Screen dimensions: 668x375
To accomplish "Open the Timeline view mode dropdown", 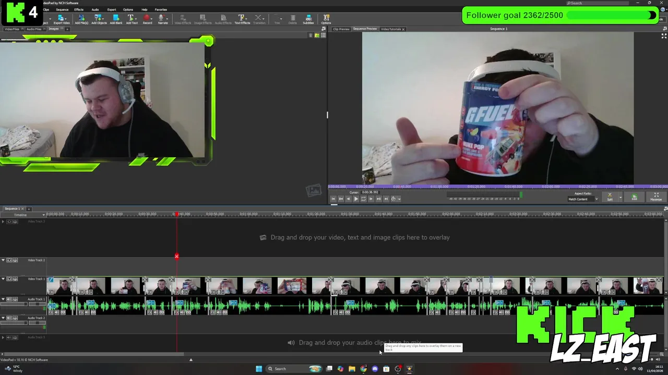I will [43, 215].
